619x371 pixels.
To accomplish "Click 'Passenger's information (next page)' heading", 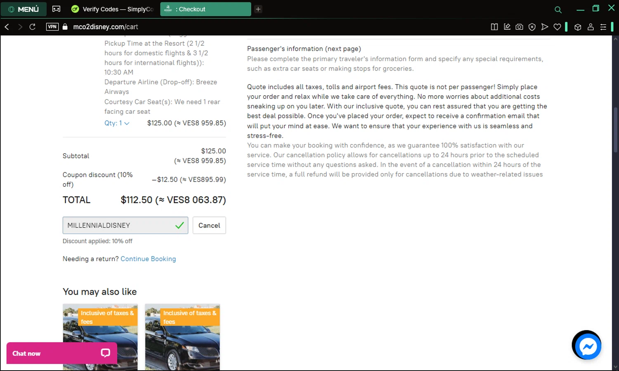I will tap(304, 49).
